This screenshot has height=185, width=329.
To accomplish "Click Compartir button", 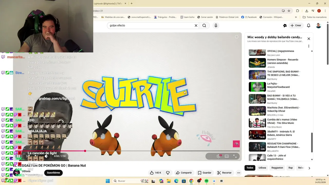I will point(184,173).
